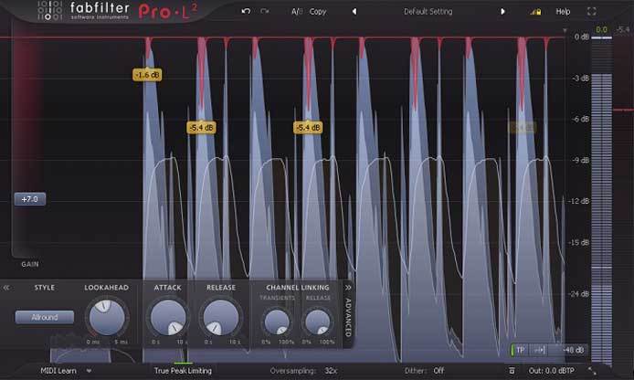
Task: Click the ADVANCED vertical label
Action: tap(348, 318)
